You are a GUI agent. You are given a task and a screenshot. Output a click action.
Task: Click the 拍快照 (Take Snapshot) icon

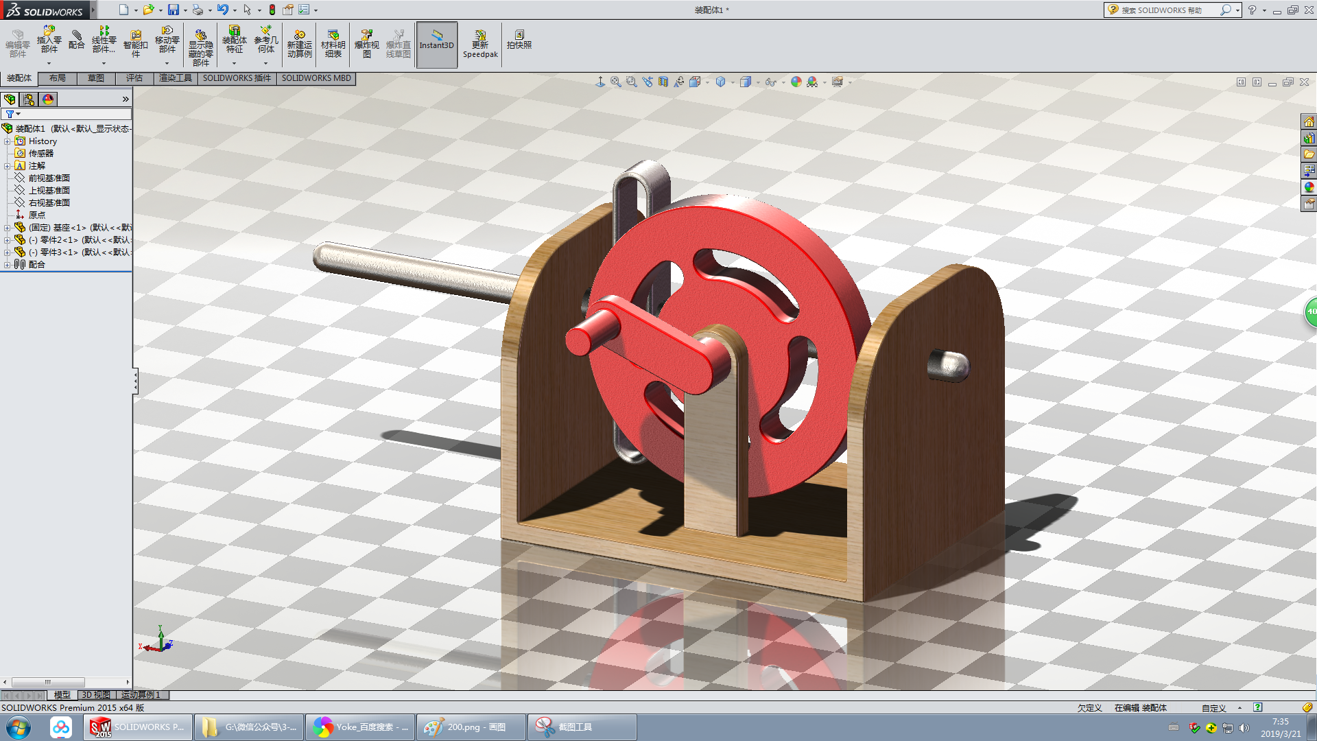coord(519,39)
